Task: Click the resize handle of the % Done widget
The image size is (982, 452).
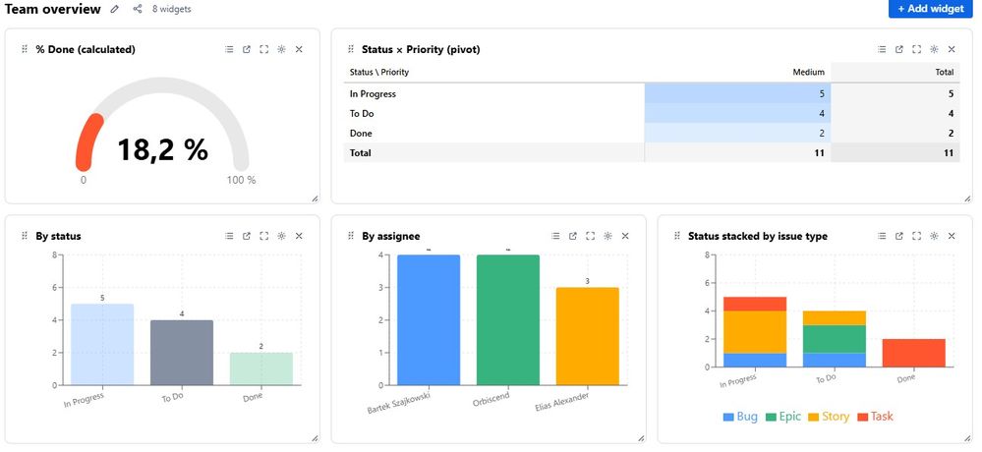Action: 315,198
